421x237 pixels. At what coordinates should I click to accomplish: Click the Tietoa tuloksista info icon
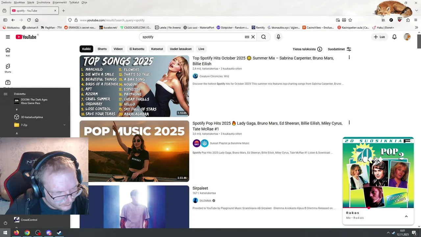(320, 49)
